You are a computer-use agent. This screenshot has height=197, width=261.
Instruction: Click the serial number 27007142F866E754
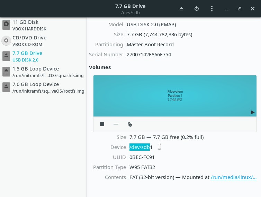pos(149,55)
